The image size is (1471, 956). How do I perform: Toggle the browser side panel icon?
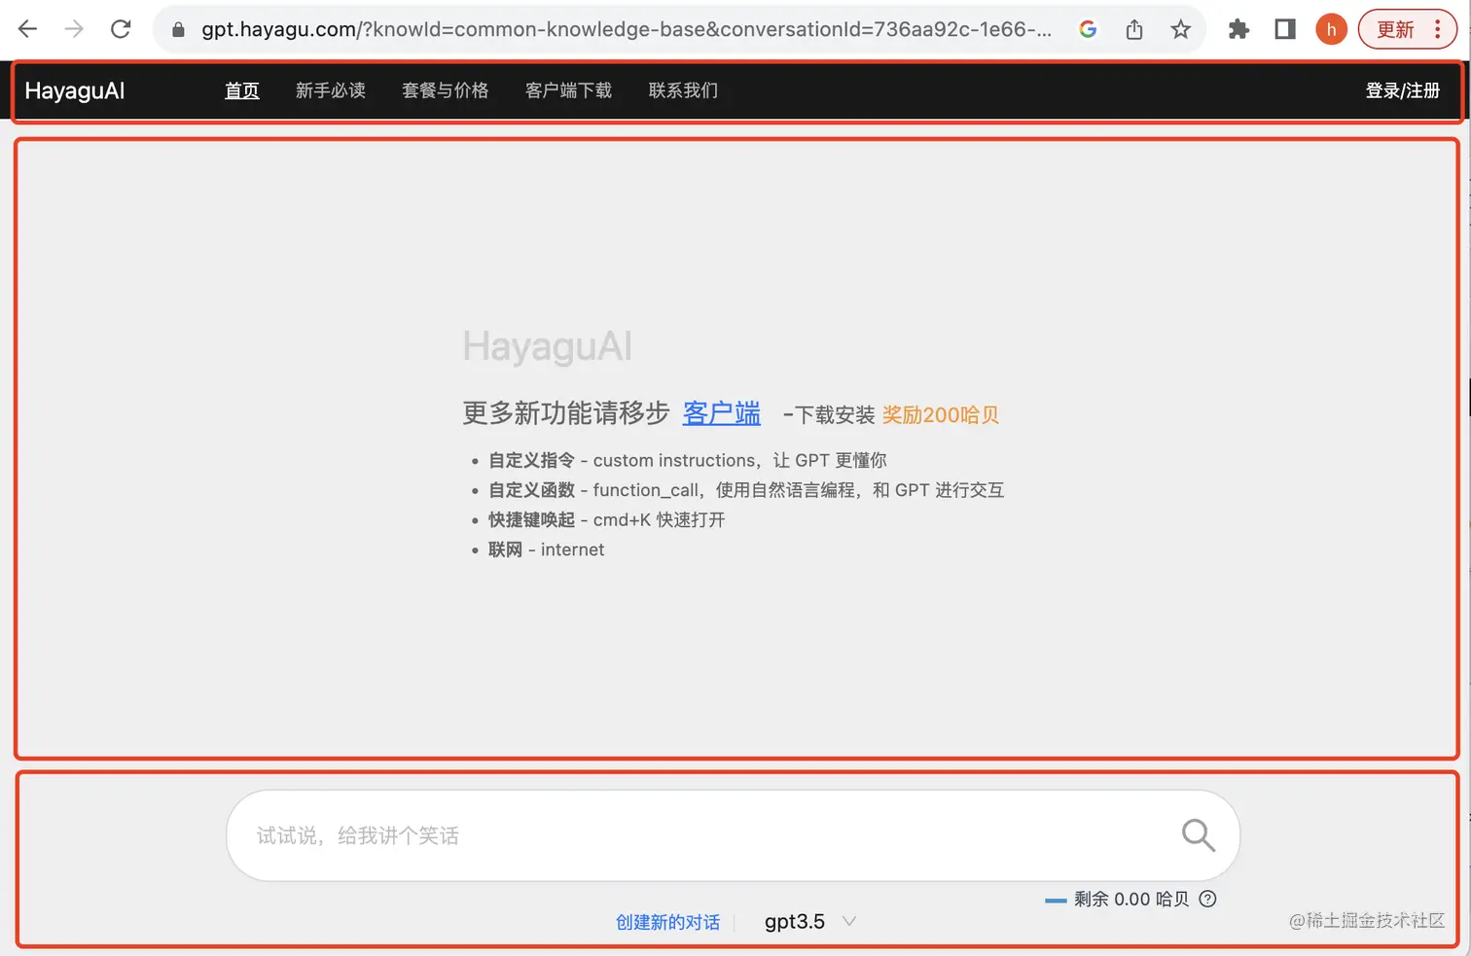pyautogui.click(x=1285, y=29)
